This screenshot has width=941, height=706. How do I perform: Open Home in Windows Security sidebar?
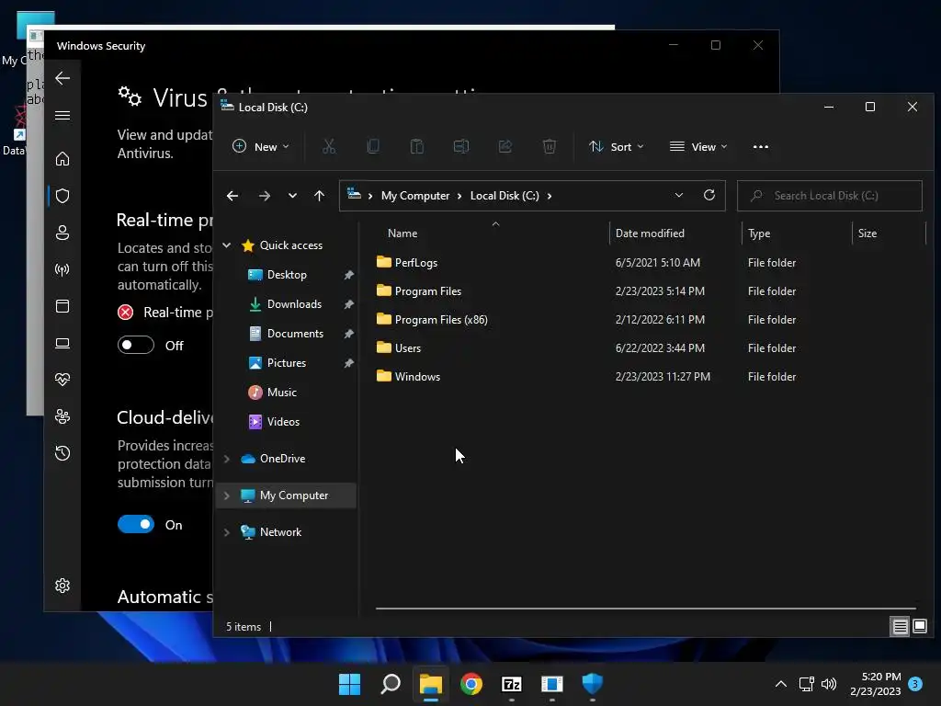point(62,158)
